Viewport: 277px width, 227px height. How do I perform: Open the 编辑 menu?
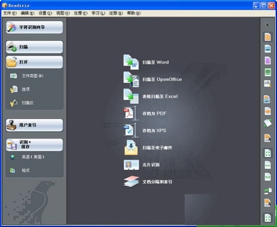tap(27, 13)
